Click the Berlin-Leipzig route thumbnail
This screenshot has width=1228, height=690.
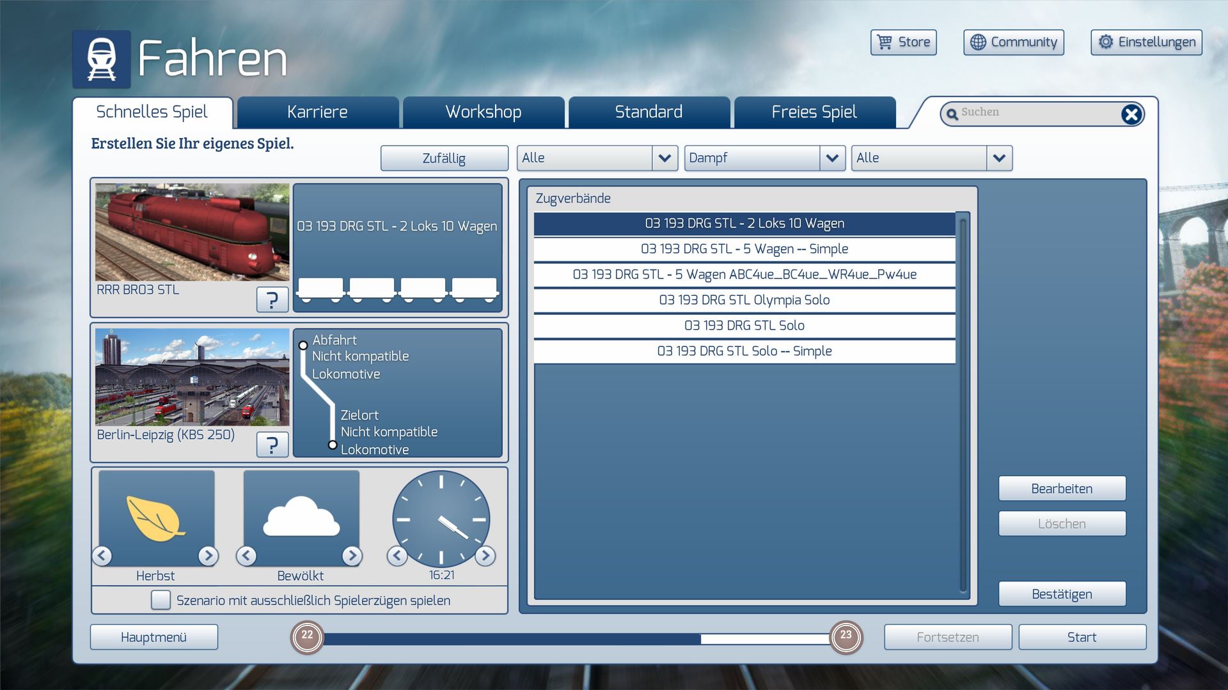click(x=192, y=377)
